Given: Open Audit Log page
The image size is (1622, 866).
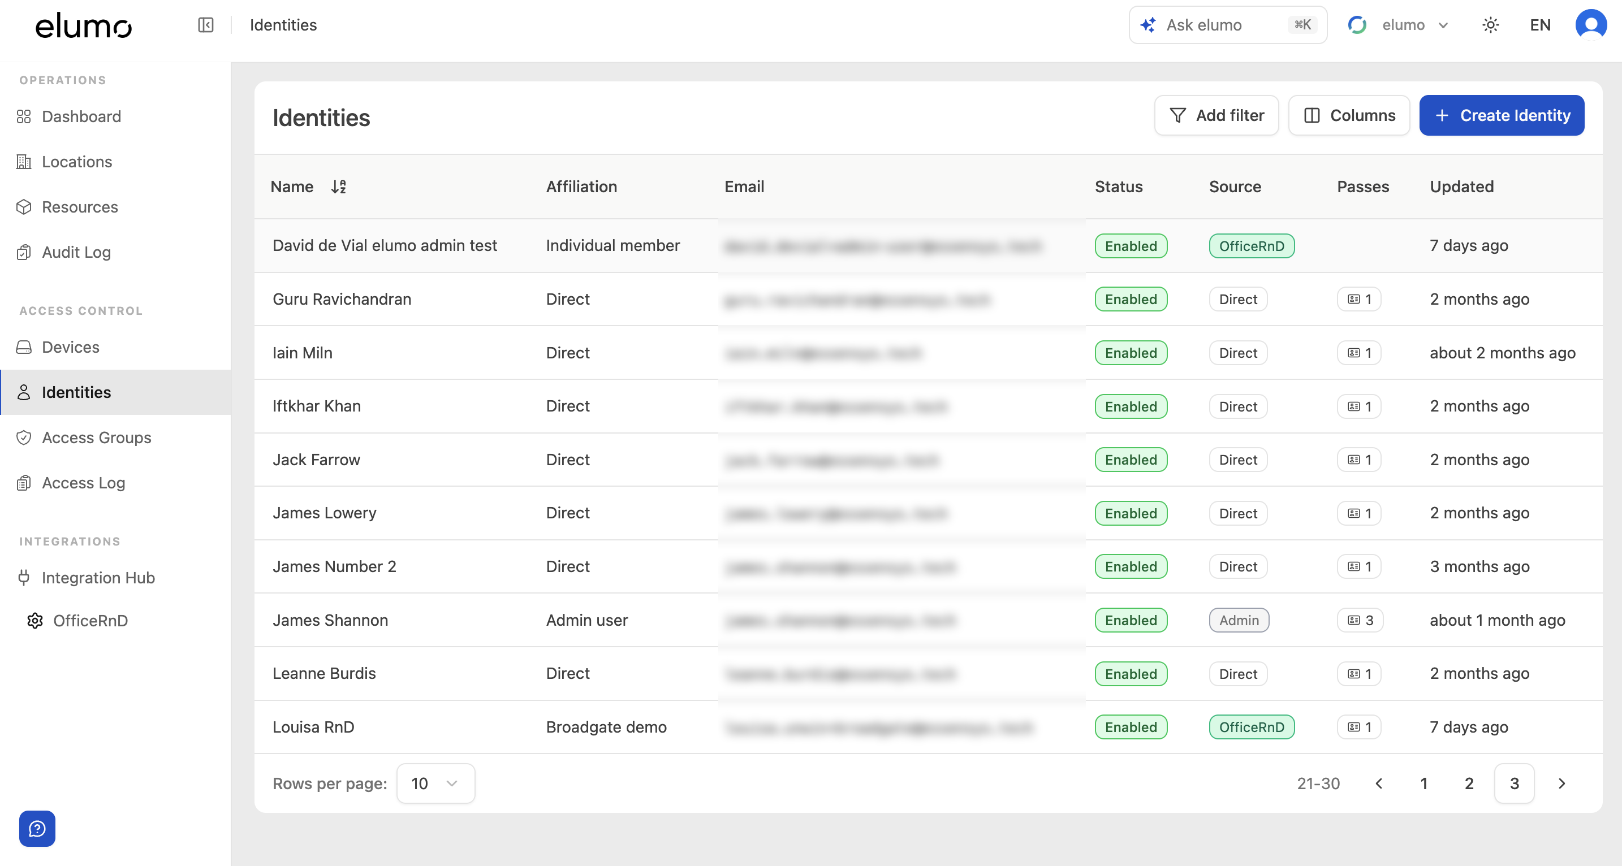Looking at the screenshot, I should click(115, 252).
